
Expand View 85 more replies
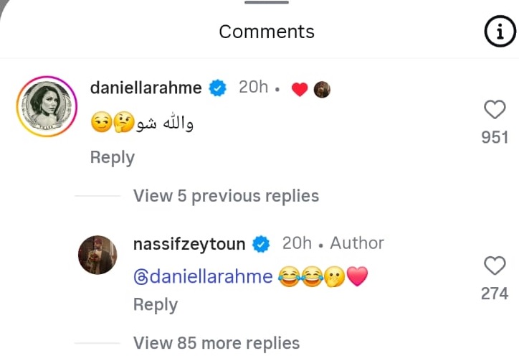tap(216, 343)
